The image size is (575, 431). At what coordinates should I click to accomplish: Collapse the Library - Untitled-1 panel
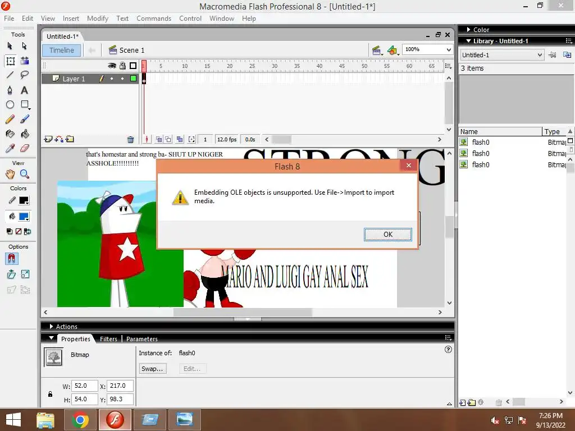click(468, 40)
